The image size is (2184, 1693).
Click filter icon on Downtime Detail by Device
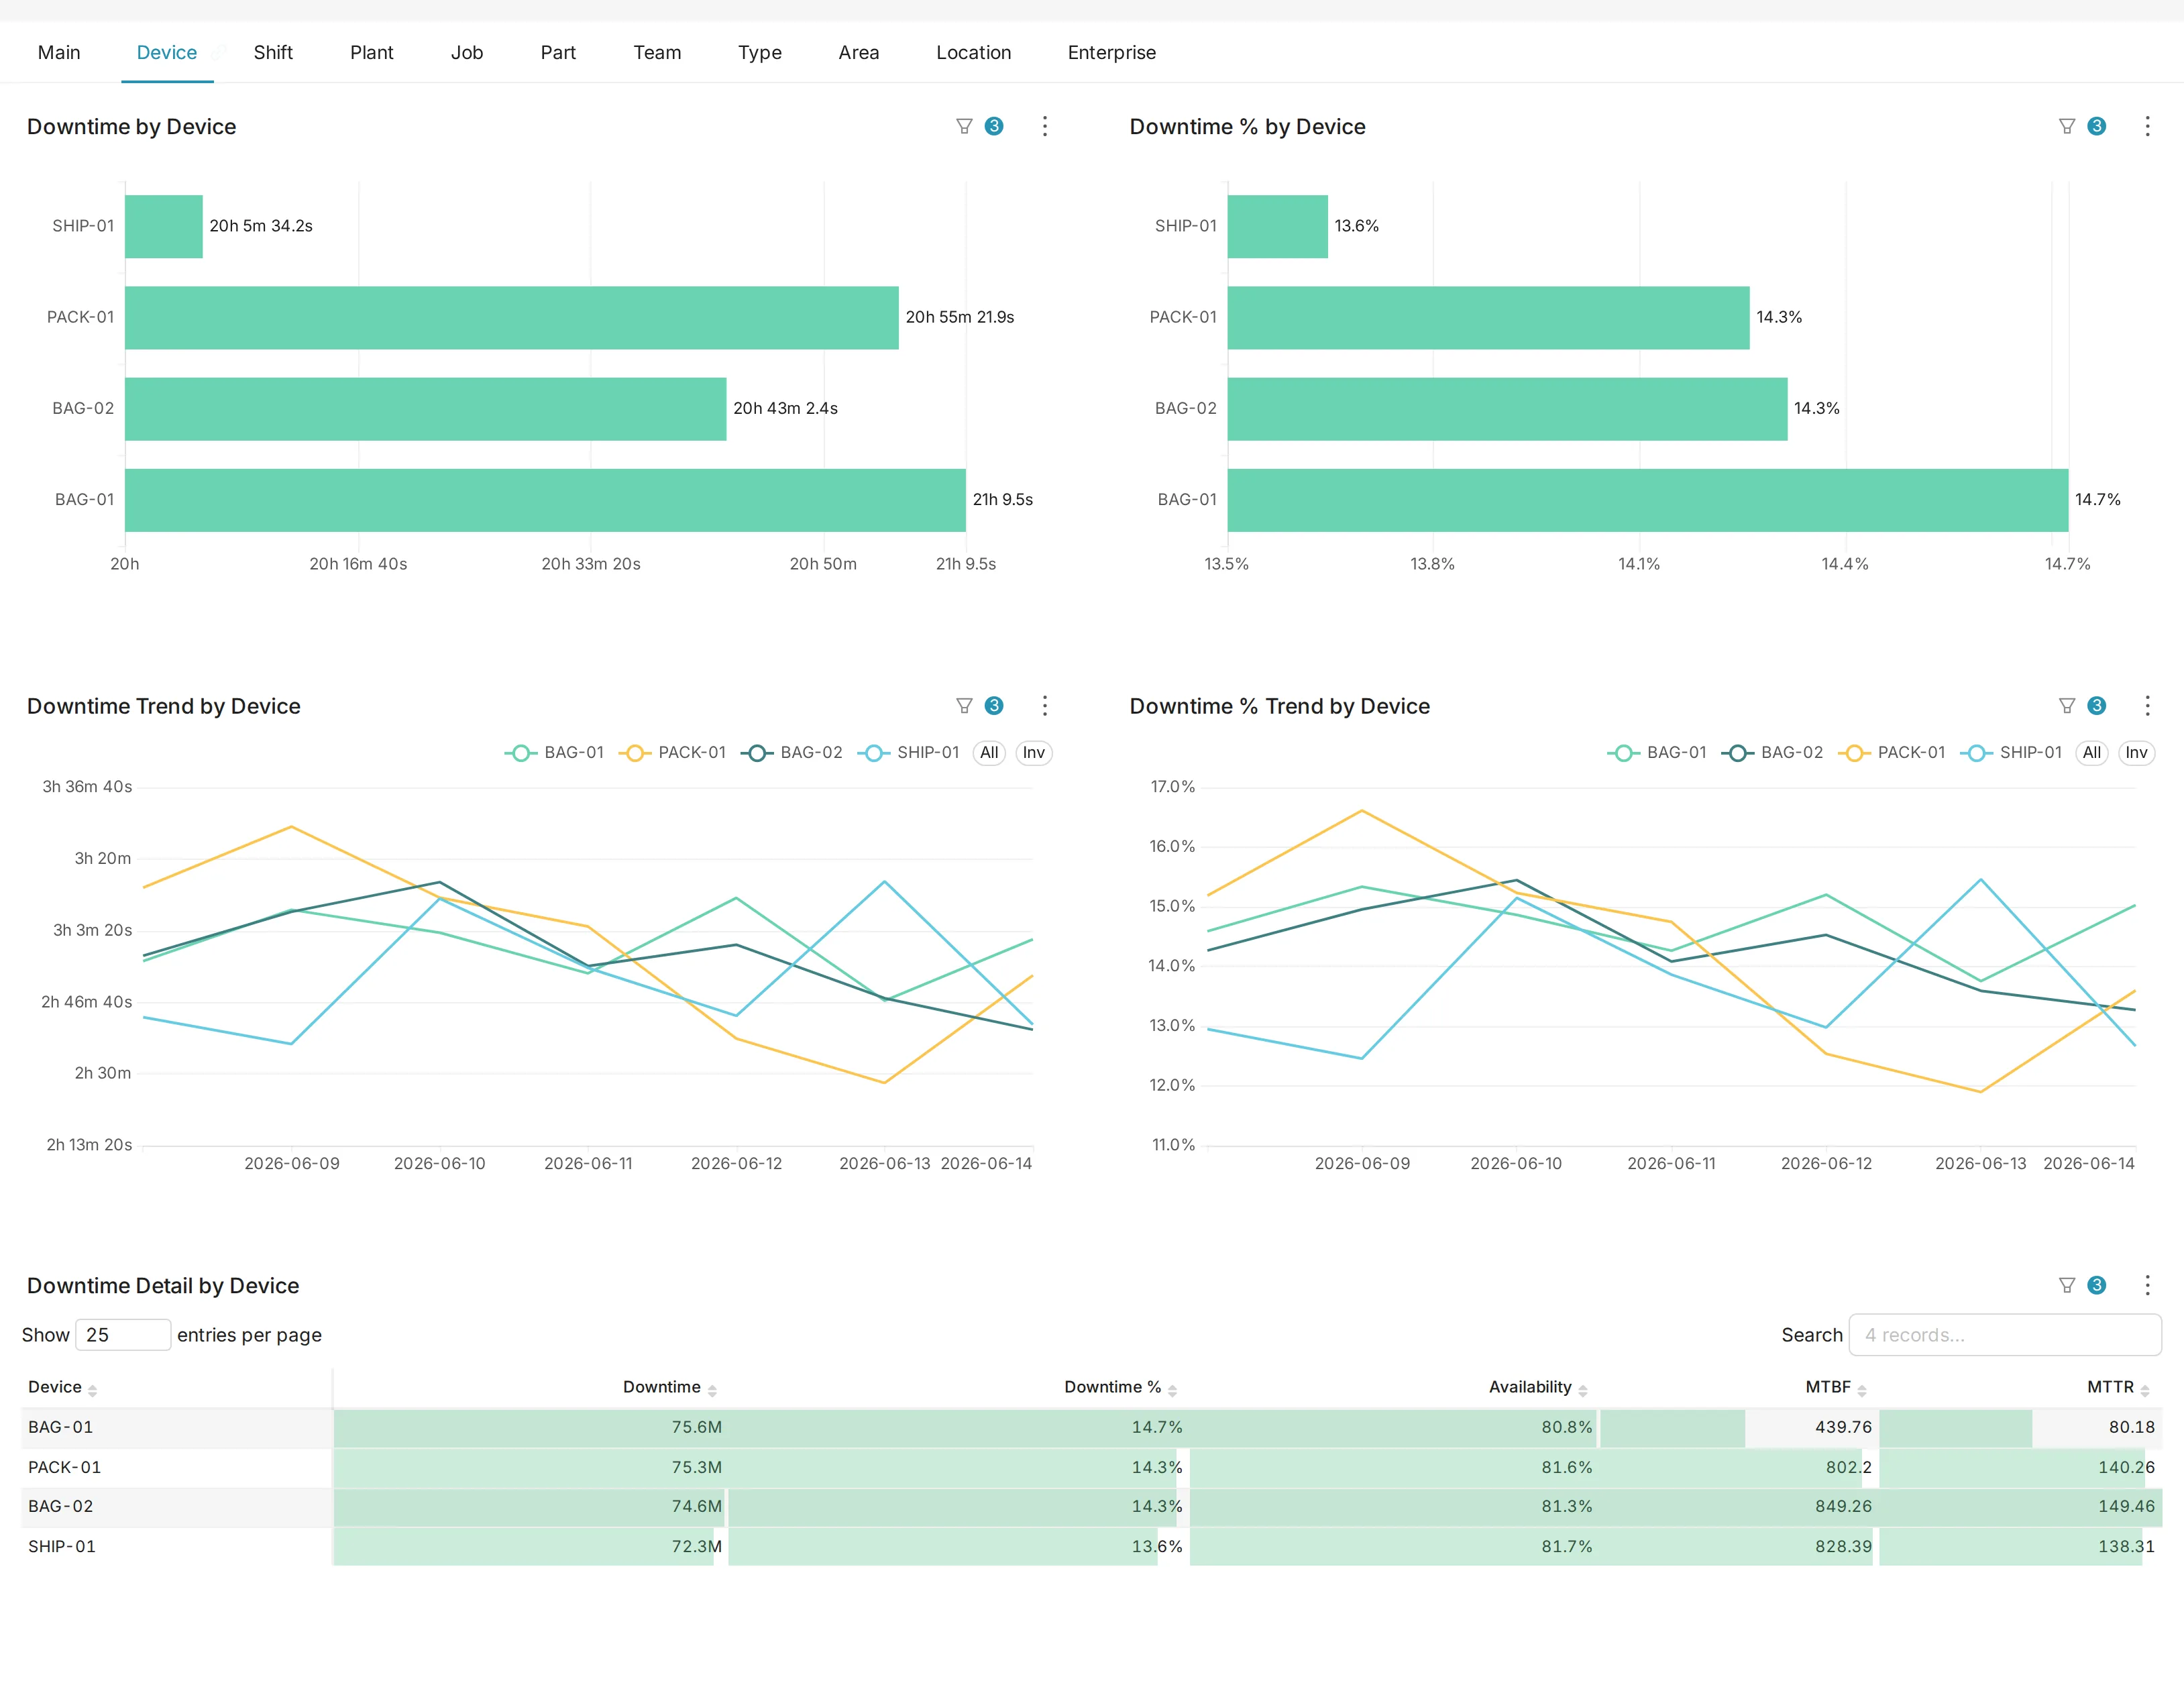(2067, 1285)
